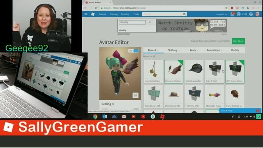263x148 pixels.
Task: Expand the Recent tab dropdown
Action: tap(153, 50)
